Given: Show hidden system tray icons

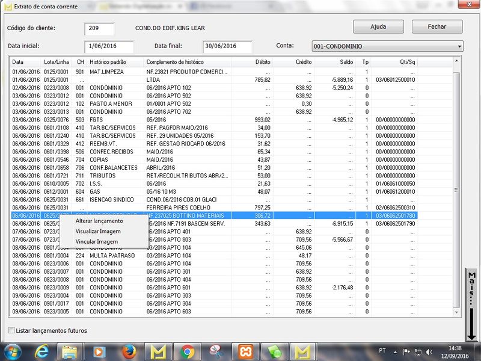Looking at the screenshot, I should point(395,350).
